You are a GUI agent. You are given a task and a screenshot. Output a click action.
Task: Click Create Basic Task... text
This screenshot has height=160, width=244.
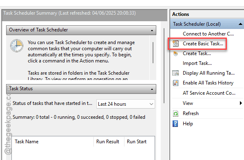pyautogui.click(x=203, y=44)
